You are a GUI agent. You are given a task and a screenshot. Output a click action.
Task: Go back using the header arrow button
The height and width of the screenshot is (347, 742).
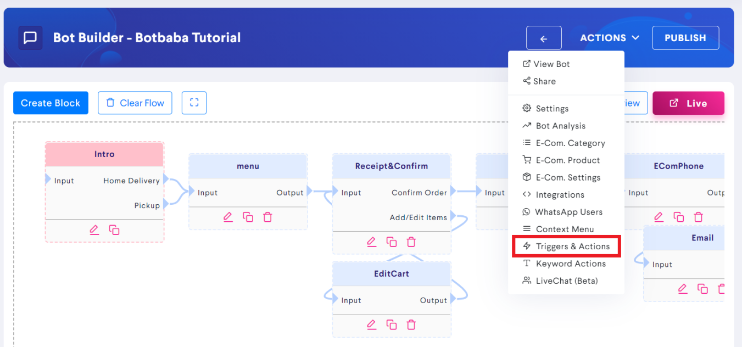pos(543,37)
